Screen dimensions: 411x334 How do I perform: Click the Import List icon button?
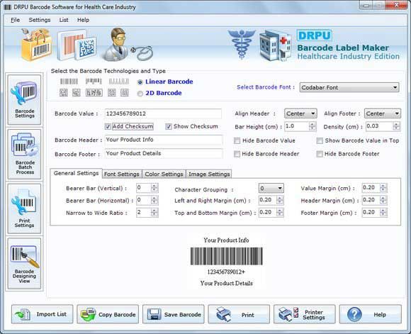tap(43, 314)
